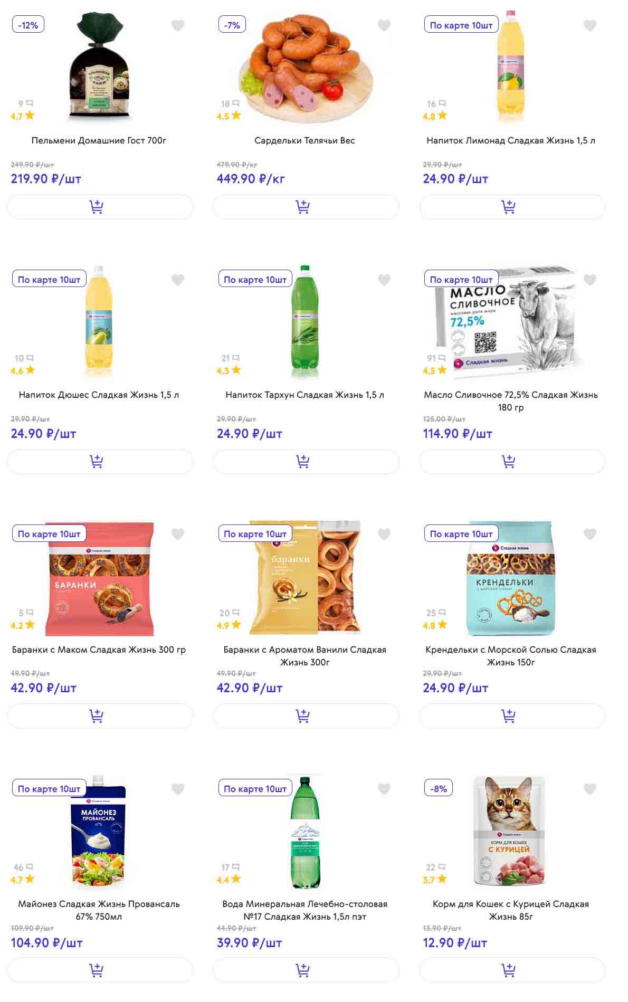Toggle favorite heart on Баранки с Ароматом Ванили
The width and height of the screenshot is (628, 1002).
pos(384,534)
